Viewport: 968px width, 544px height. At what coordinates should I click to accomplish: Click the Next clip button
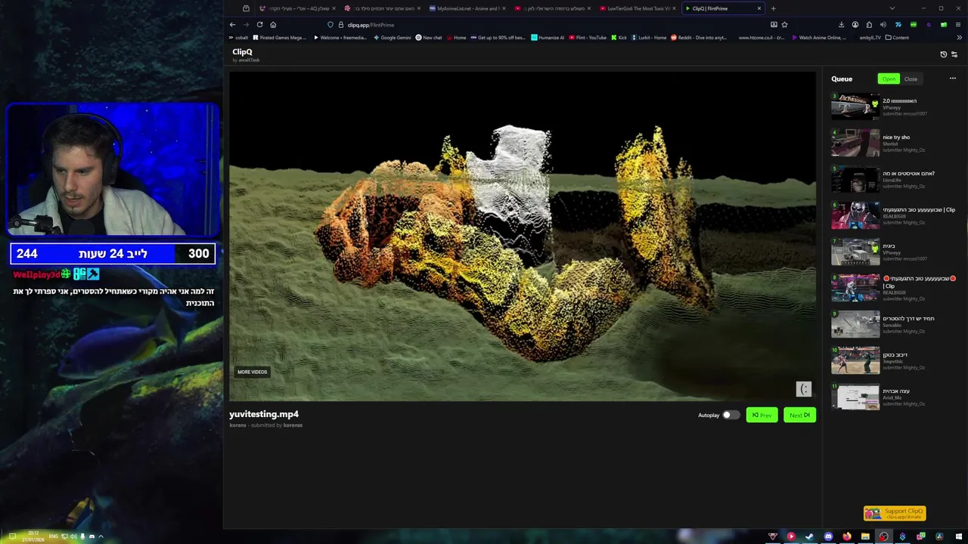coord(799,415)
